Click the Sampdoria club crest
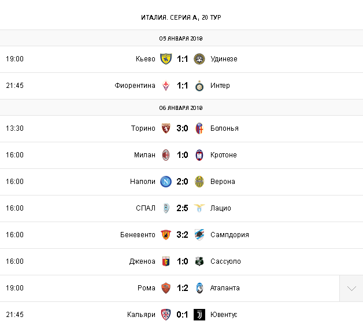The height and width of the screenshot is (328, 363). click(x=199, y=235)
